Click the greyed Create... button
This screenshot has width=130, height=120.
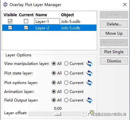coord(114,15)
